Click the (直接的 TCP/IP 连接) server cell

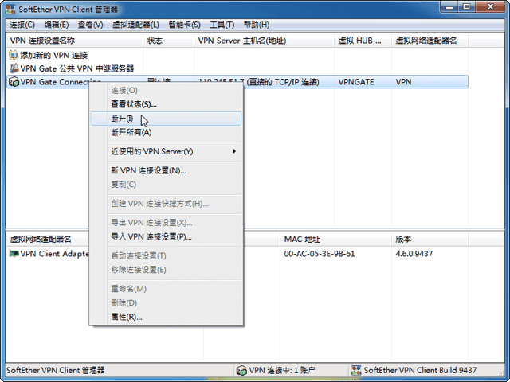coord(283,82)
